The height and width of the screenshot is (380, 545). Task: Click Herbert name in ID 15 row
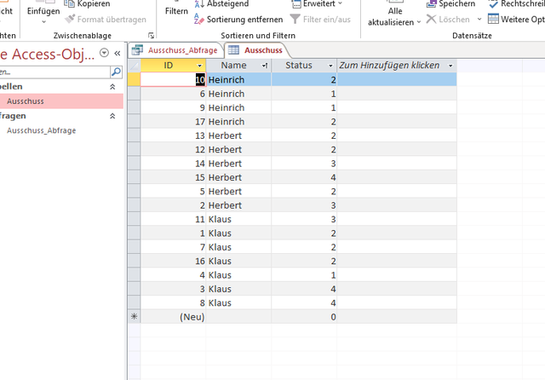pyautogui.click(x=225, y=177)
